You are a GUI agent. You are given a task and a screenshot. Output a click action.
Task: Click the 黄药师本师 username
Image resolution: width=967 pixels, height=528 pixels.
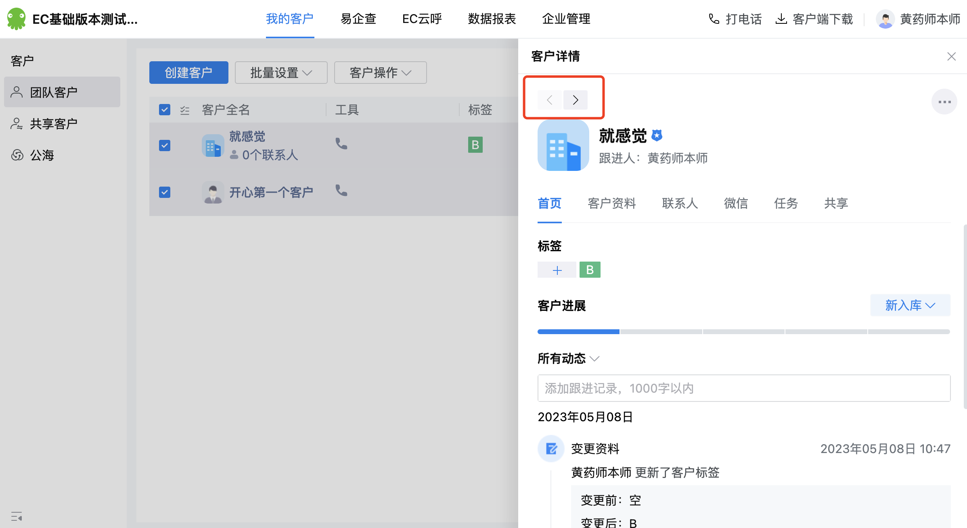tap(930, 19)
